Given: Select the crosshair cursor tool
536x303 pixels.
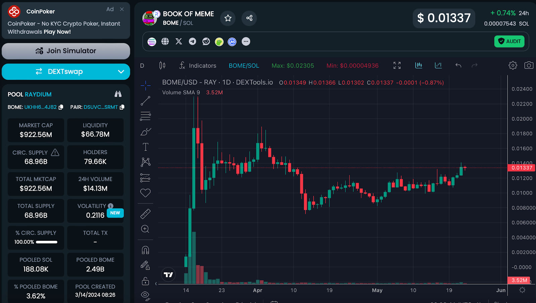Looking at the screenshot, I should 145,86.
